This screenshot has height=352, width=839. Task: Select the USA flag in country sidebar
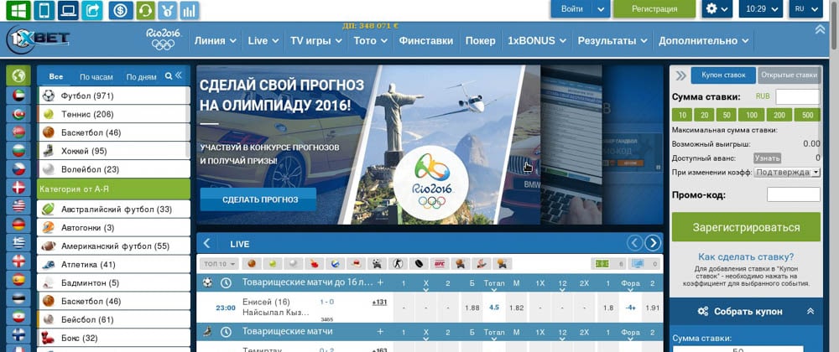(18, 205)
